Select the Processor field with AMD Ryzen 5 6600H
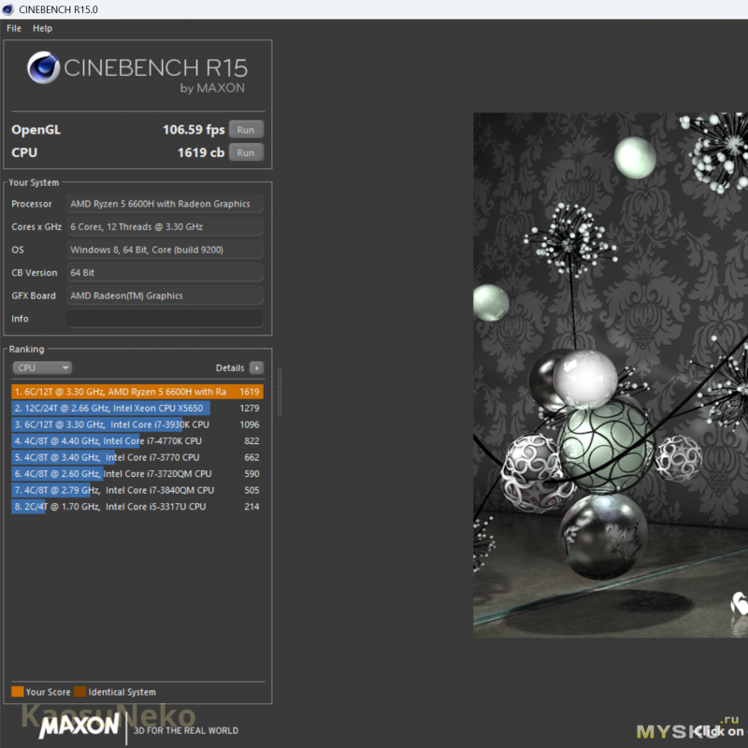Viewport: 748px width, 748px height. pos(165,204)
